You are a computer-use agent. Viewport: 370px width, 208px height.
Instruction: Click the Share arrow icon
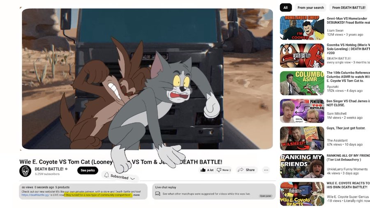click(x=240, y=170)
